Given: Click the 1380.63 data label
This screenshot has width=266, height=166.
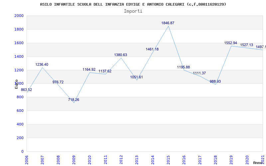Looking at the screenshot, I should (120, 55).
